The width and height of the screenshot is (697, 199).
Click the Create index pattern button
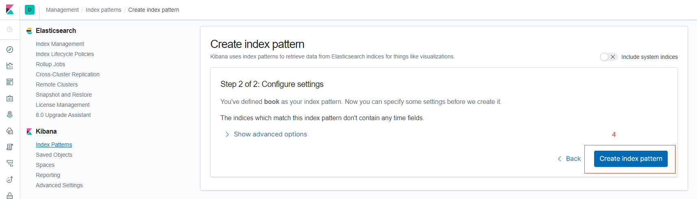coord(631,159)
